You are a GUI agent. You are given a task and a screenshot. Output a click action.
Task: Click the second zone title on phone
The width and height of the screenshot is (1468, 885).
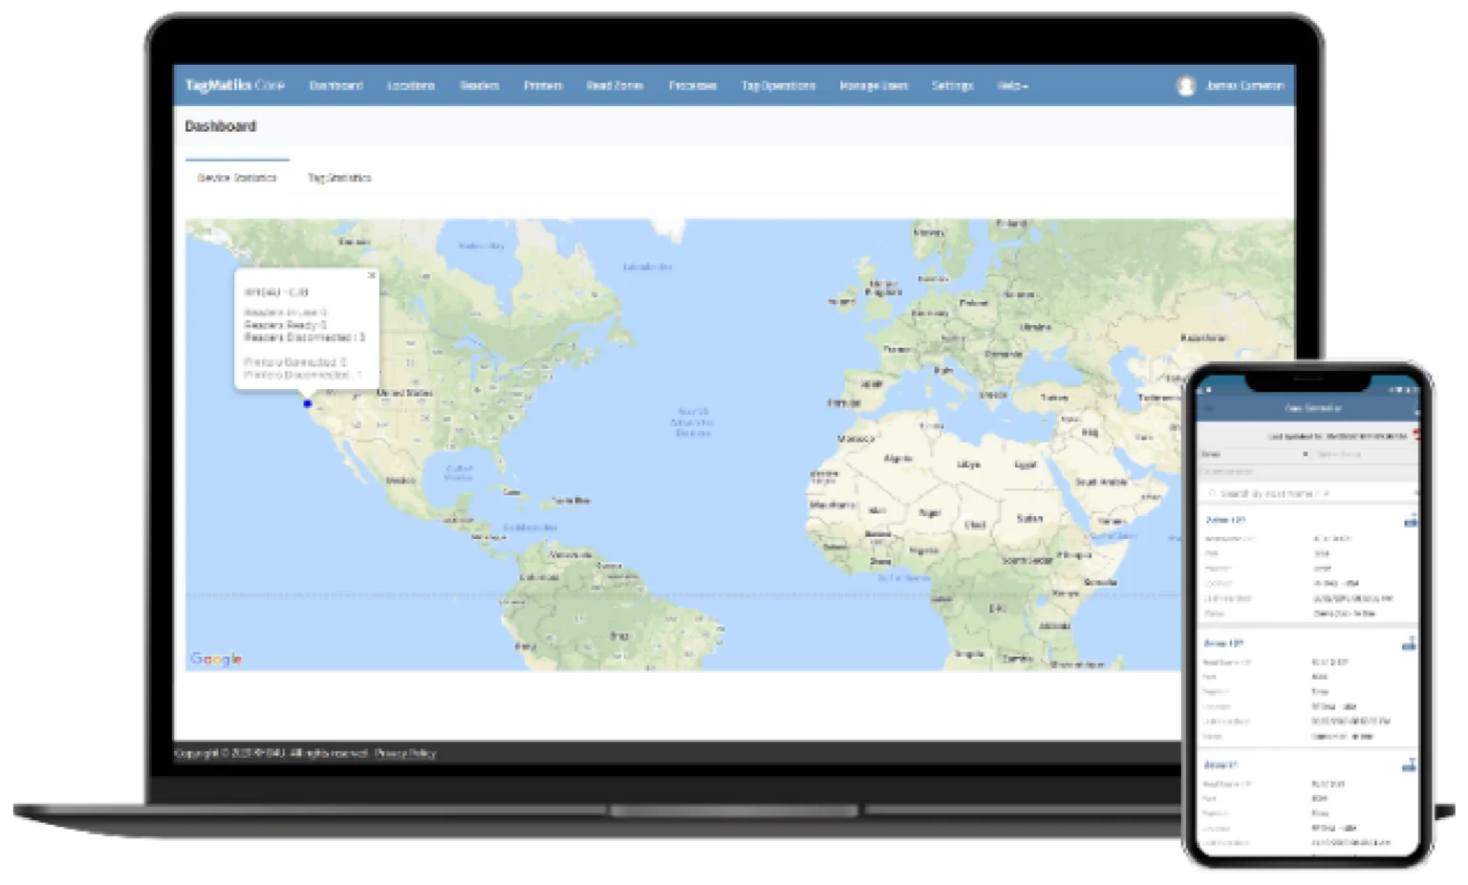tap(1223, 644)
